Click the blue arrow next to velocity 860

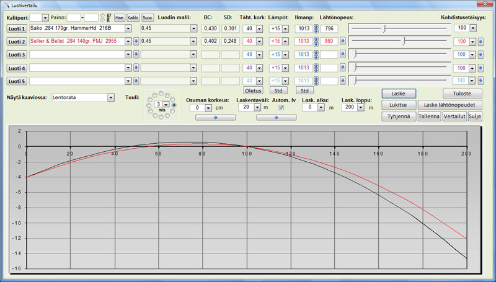pyautogui.click(x=343, y=41)
